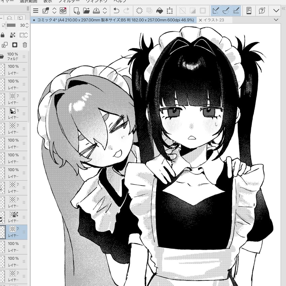The width and height of the screenshot is (286, 286).
Task: Click the pen-on-square icon beside the hamburger menu
Action: [46, 10]
